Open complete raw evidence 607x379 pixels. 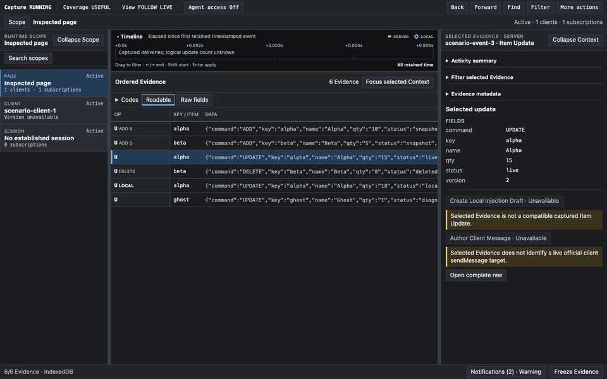tap(475, 275)
